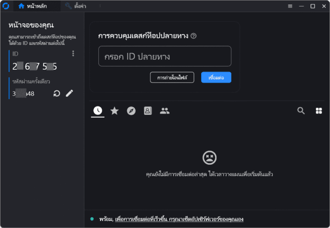Click the sad face empty-state icon
The width and height of the screenshot is (330, 228).
pyautogui.click(x=209, y=157)
